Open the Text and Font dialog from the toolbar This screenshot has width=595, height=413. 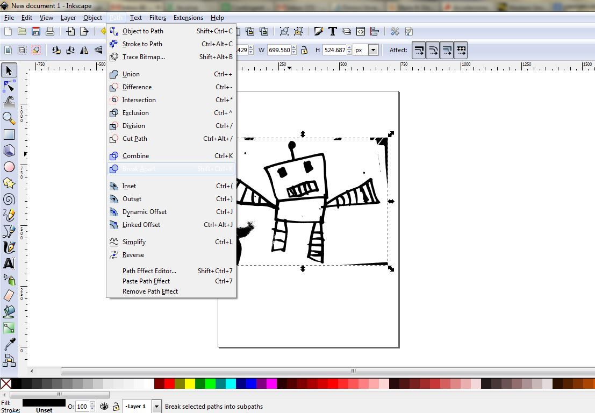point(332,31)
